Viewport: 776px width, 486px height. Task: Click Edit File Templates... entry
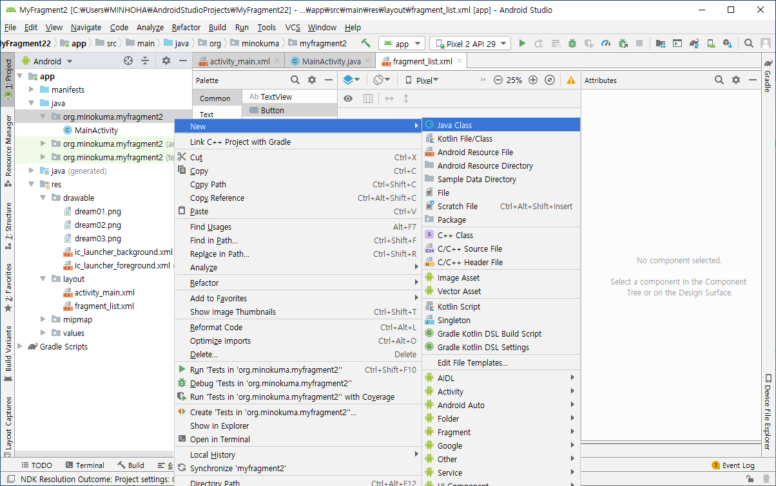[501, 362]
